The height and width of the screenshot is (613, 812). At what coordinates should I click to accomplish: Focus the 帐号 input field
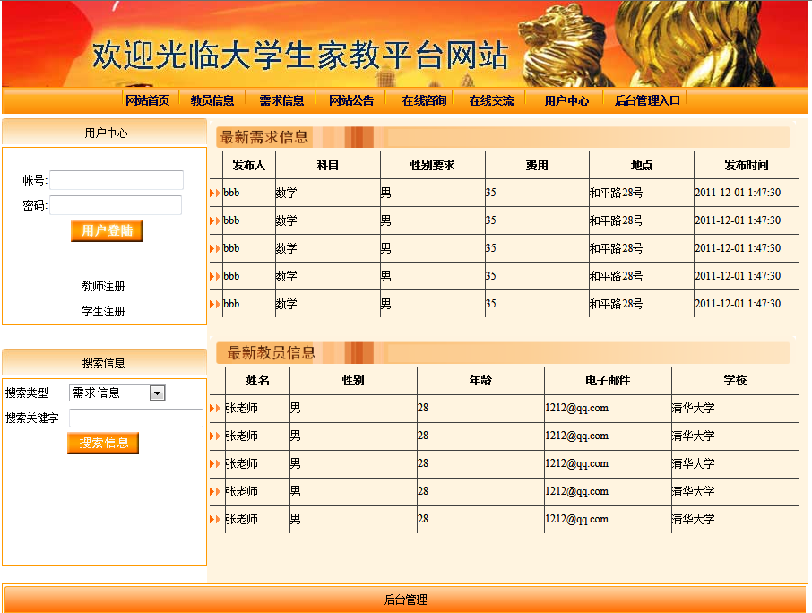117,180
